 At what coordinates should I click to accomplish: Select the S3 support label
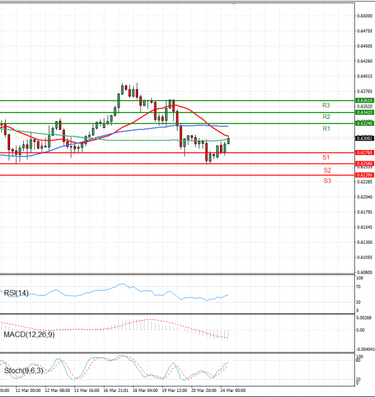click(x=327, y=181)
